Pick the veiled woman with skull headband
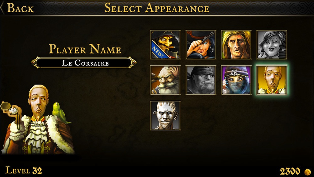Image resolution: width=314 pixels, height=177 pixels. pos(236,80)
